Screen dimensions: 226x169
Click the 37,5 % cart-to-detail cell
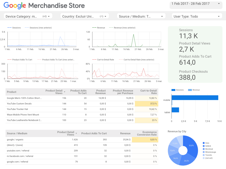(x=146, y=104)
